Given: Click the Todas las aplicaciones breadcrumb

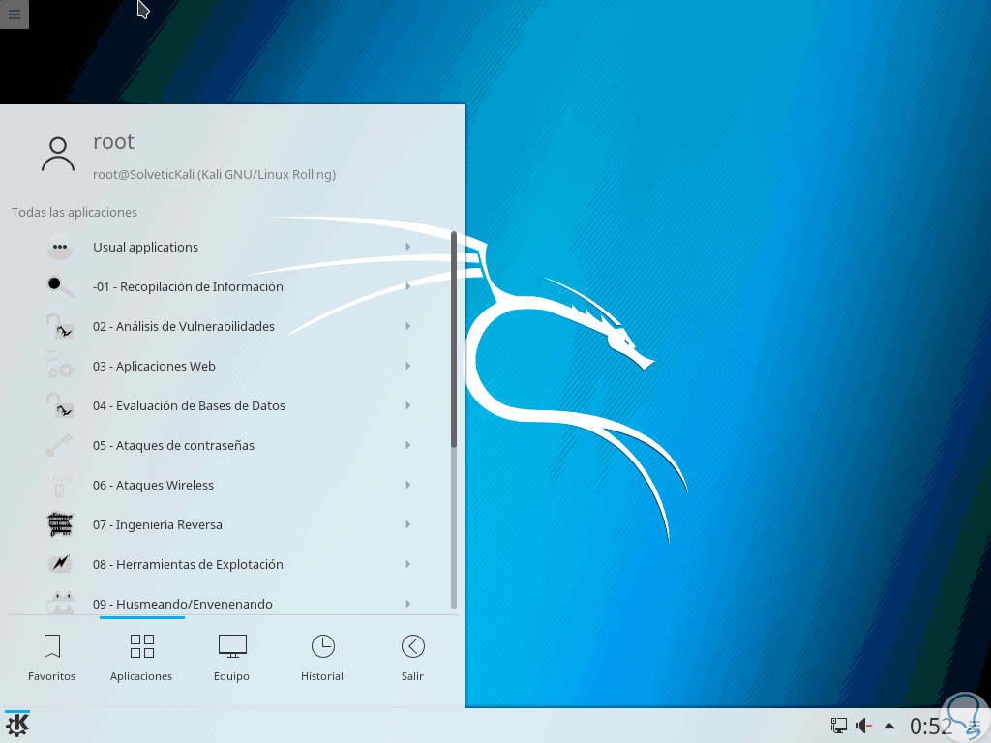Looking at the screenshot, I should click(75, 212).
